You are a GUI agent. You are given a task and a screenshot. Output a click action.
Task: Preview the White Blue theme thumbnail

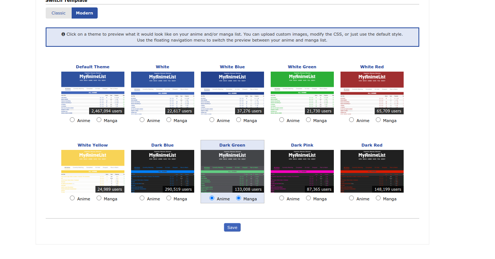232,93
